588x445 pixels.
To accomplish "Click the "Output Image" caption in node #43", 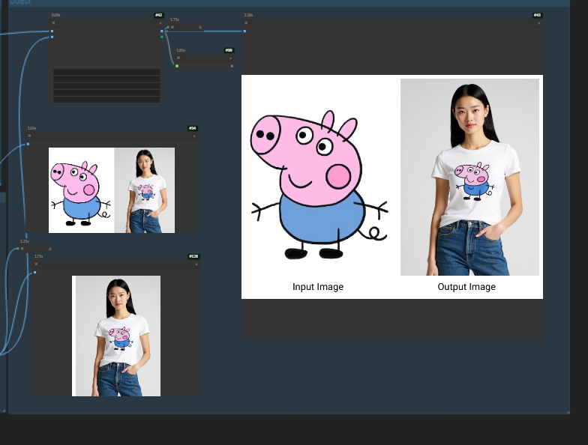I will (466, 287).
